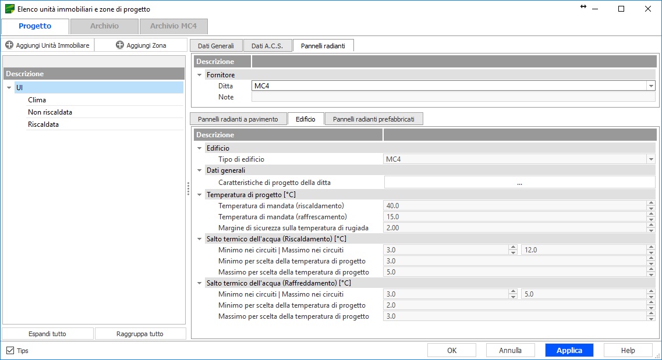
Task: Open Caratteristiche di progetto della ditta ellipsis
Action: coord(519,183)
